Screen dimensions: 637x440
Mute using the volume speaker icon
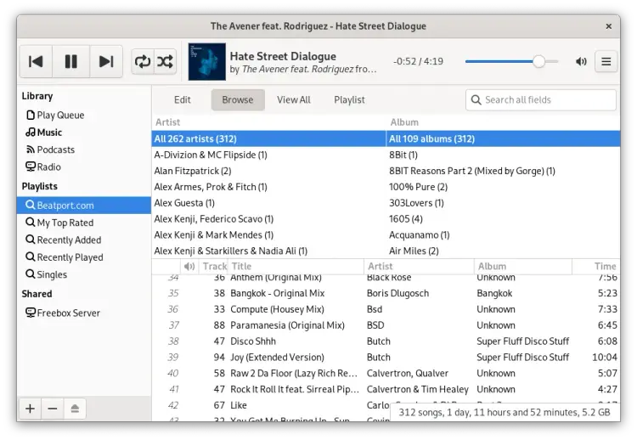coord(581,61)
